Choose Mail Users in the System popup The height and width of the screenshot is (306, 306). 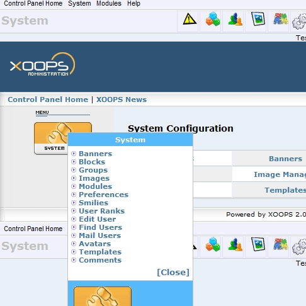[99, 235]
